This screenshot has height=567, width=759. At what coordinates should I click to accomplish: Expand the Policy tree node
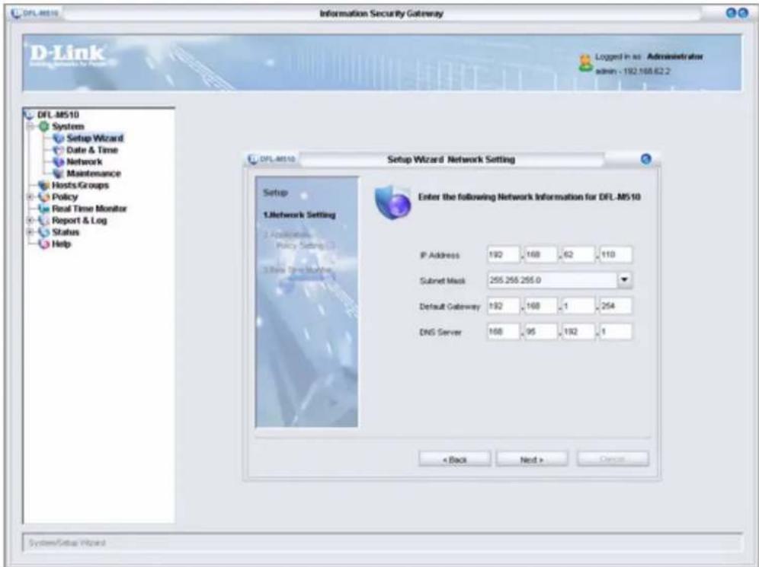pyautogui.click(x=31, y=196)
